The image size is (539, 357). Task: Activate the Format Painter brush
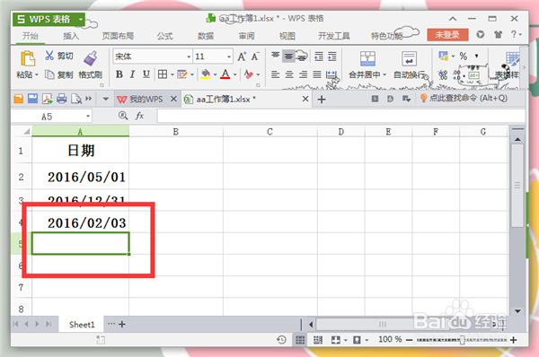click(91, 58)
